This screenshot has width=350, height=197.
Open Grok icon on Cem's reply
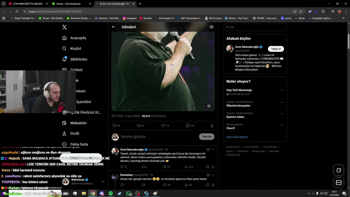(208, 150)
